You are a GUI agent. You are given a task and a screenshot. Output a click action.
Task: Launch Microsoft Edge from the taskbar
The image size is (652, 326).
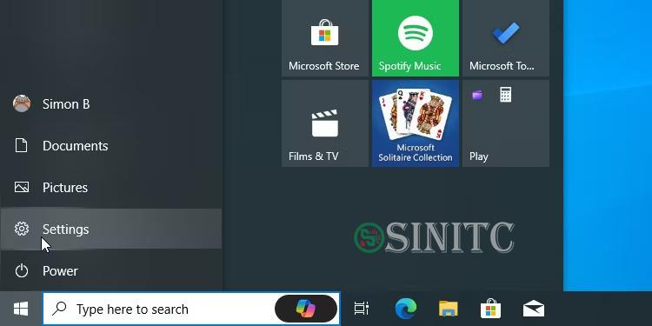(405, 309)
